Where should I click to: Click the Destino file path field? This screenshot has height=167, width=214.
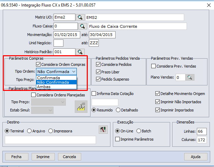point(50,140)
